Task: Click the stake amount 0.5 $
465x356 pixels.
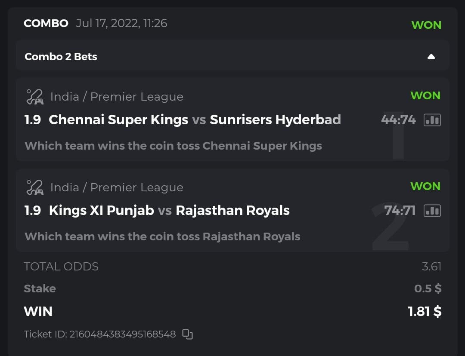Action: 428,288
